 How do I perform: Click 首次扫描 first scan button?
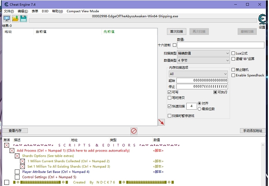click(x=176, y=31)
